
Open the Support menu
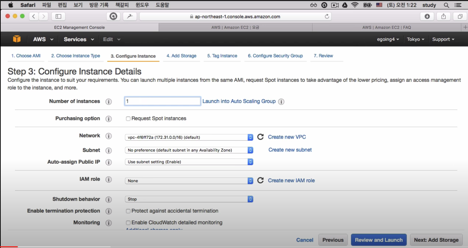click(x=443, y=39)
